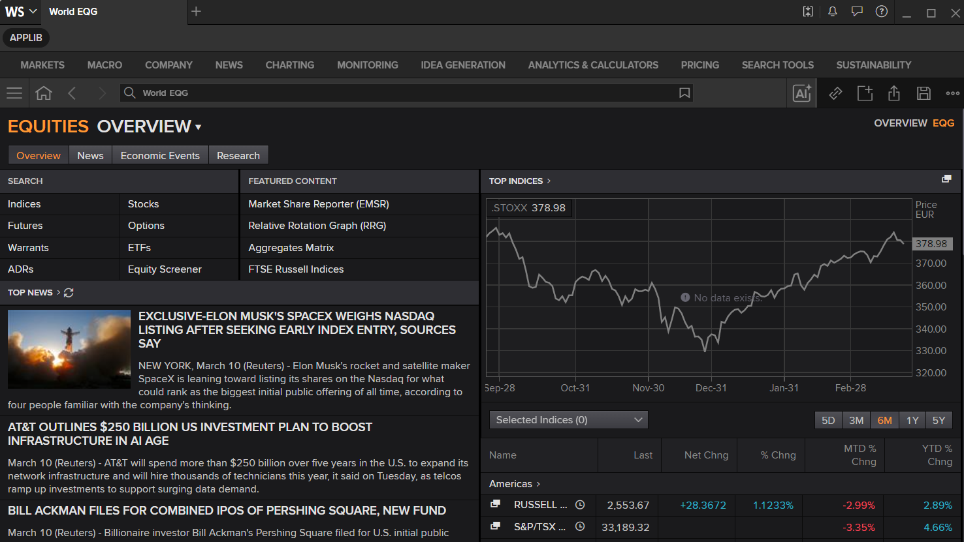The image size is (964, 542).
Task: Add a new tab with plus icon
Action: (196, 11)
